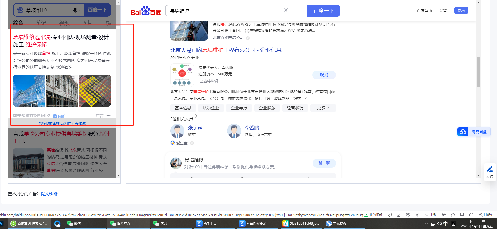Click 去试试 link under the ad
This screenshot has height=229, width=497.
pyautogui.click(x=80, y=123)
